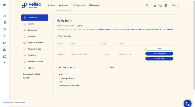Screen dimensions: 195x107
Task: Click the Leave Feedback button
Action: 159,53
